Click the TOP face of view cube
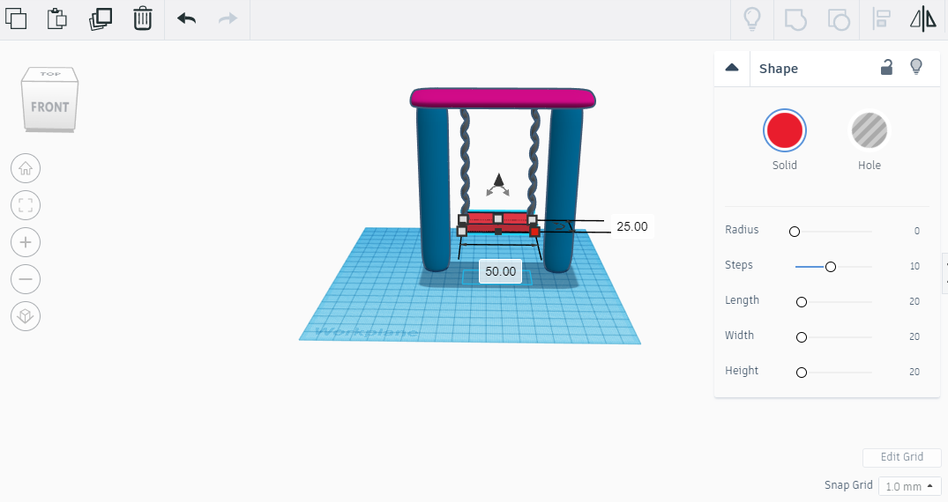This screenshot has width=948, height=502. tap(50, 74)
